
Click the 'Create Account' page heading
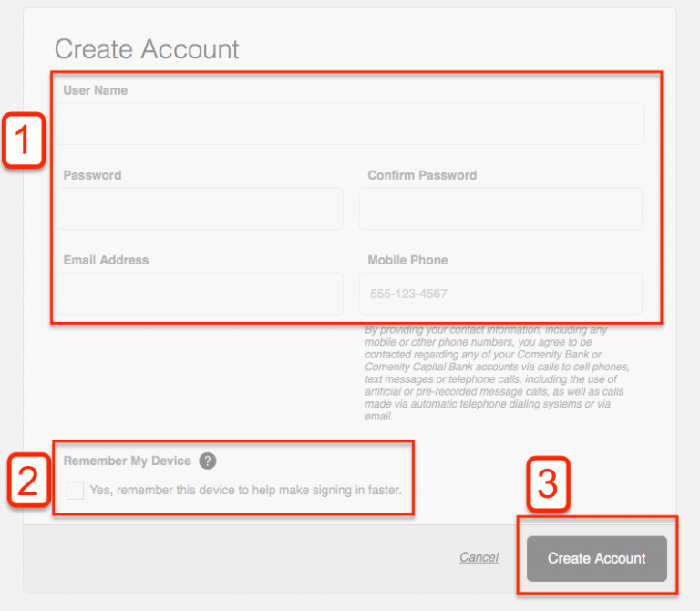(147, 48)
